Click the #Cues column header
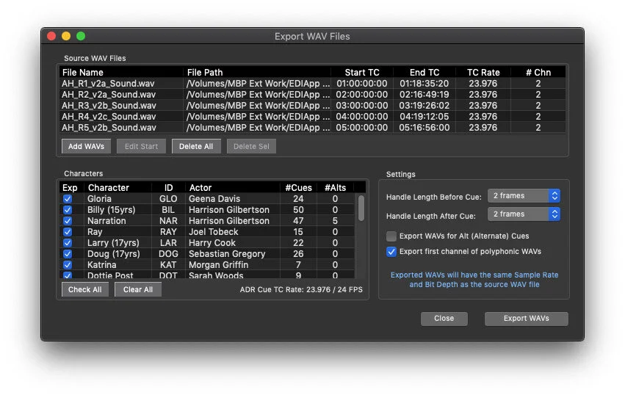This screenshot has width=625, height=395. point(299,188)
